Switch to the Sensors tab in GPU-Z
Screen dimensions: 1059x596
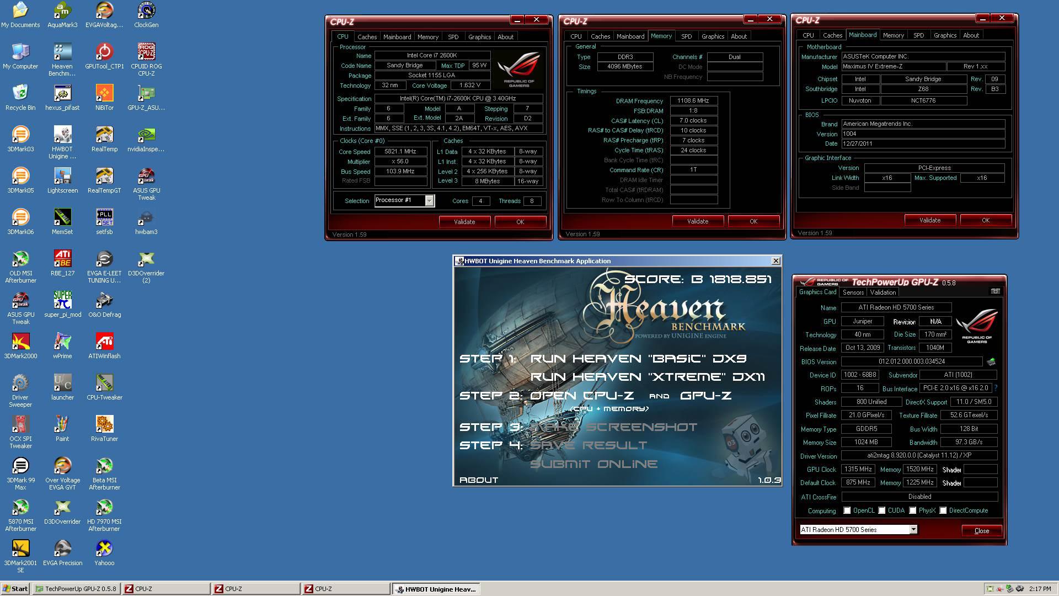click(x=853, y=292)
